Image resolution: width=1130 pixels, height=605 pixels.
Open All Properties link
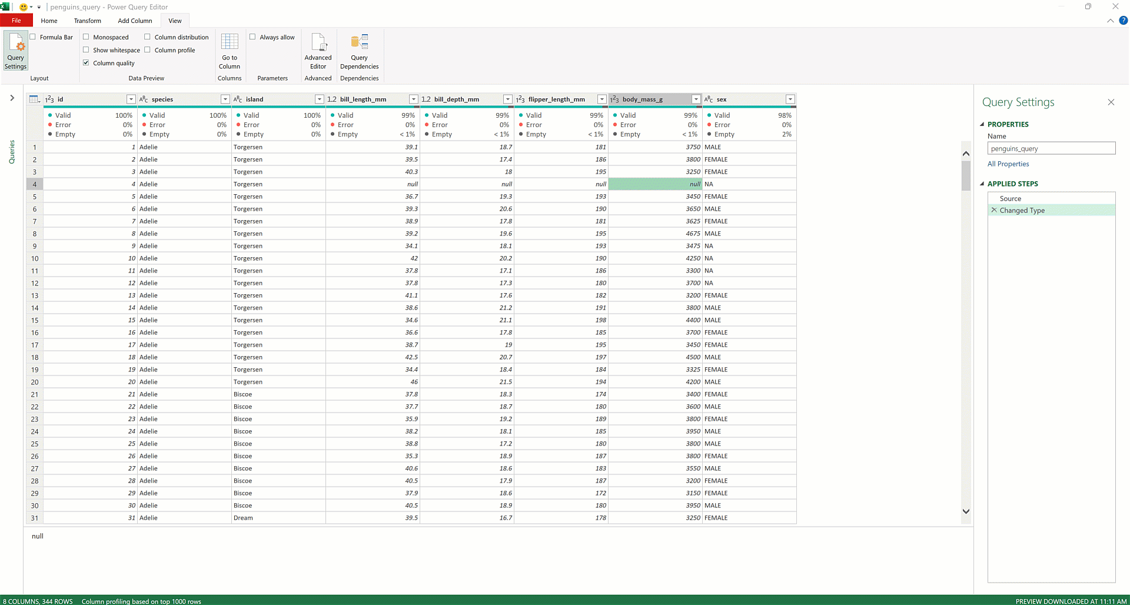click(1008, 164)
